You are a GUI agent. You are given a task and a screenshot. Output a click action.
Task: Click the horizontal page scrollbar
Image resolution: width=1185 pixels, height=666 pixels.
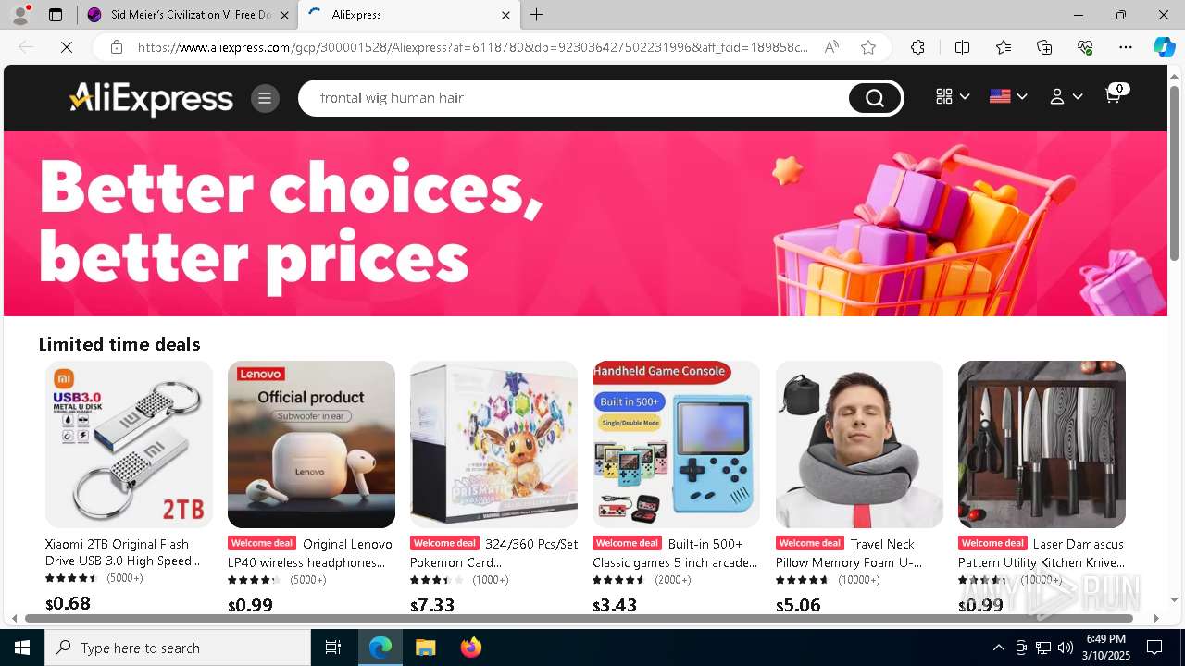[x=579, y=618]
